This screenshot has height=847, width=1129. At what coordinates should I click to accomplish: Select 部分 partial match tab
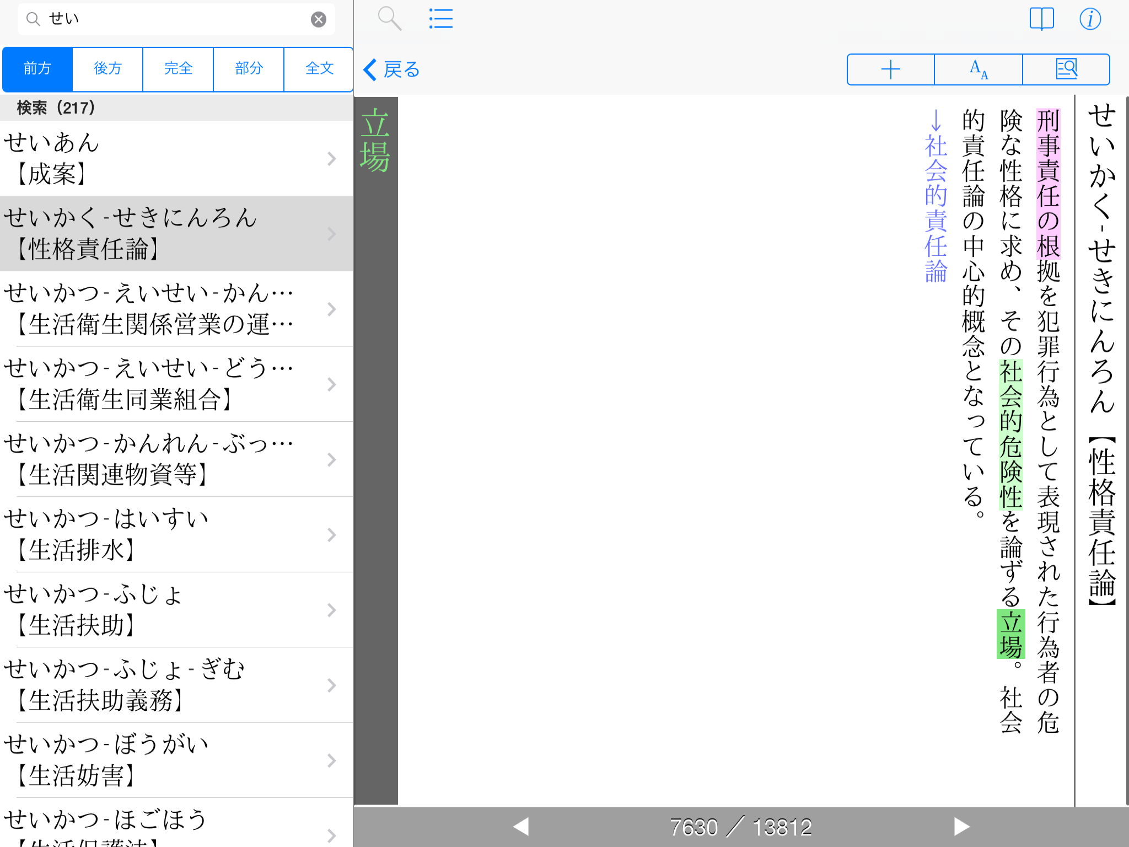tap(249, 68)
